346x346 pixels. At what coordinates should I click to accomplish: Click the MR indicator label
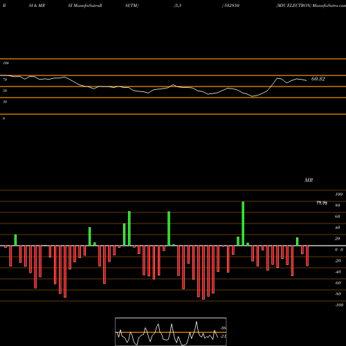click(x=309, y=180)
